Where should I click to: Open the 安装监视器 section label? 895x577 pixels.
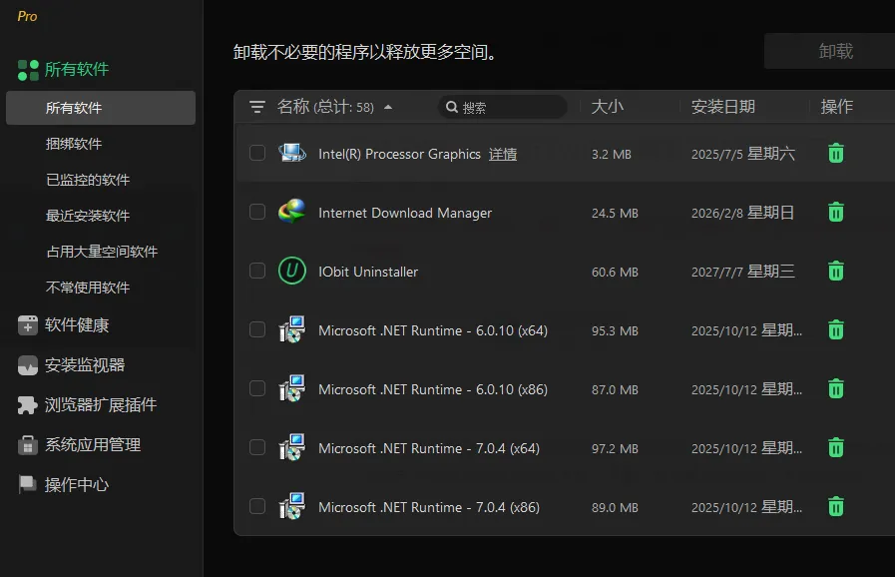85,365
